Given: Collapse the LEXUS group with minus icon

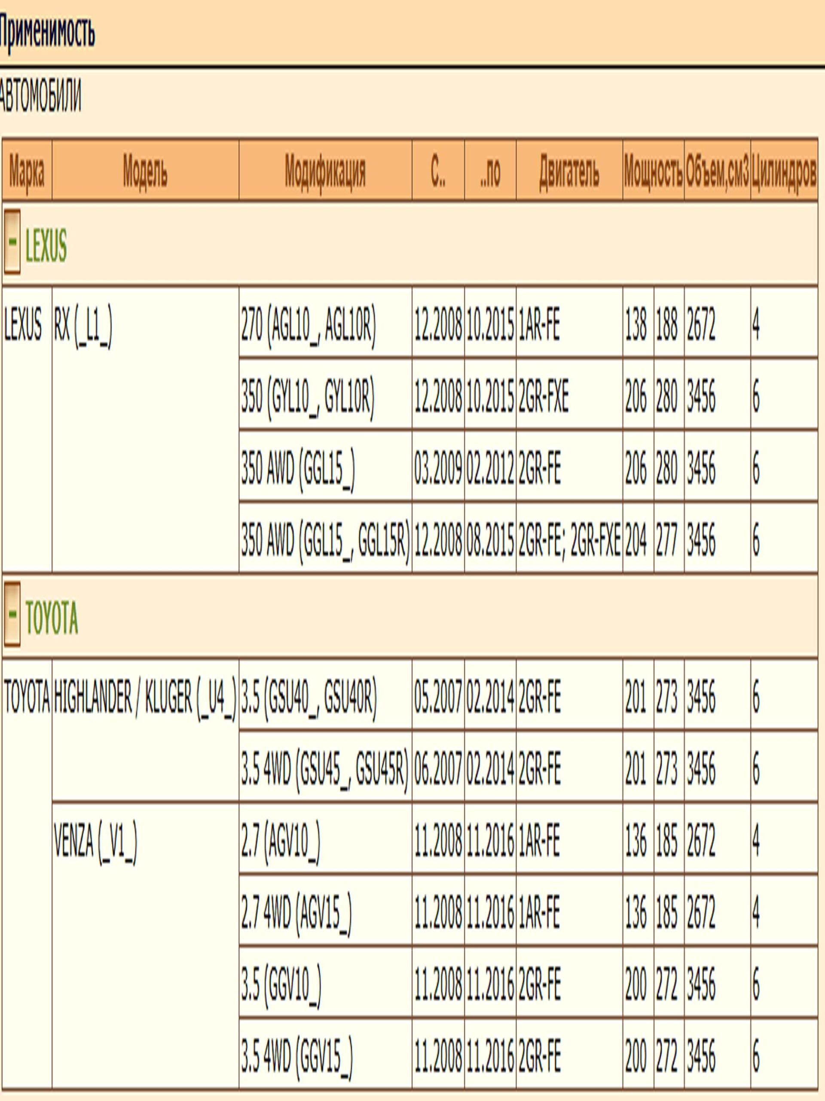Looking at the screenshot, I should click(12, 241).
